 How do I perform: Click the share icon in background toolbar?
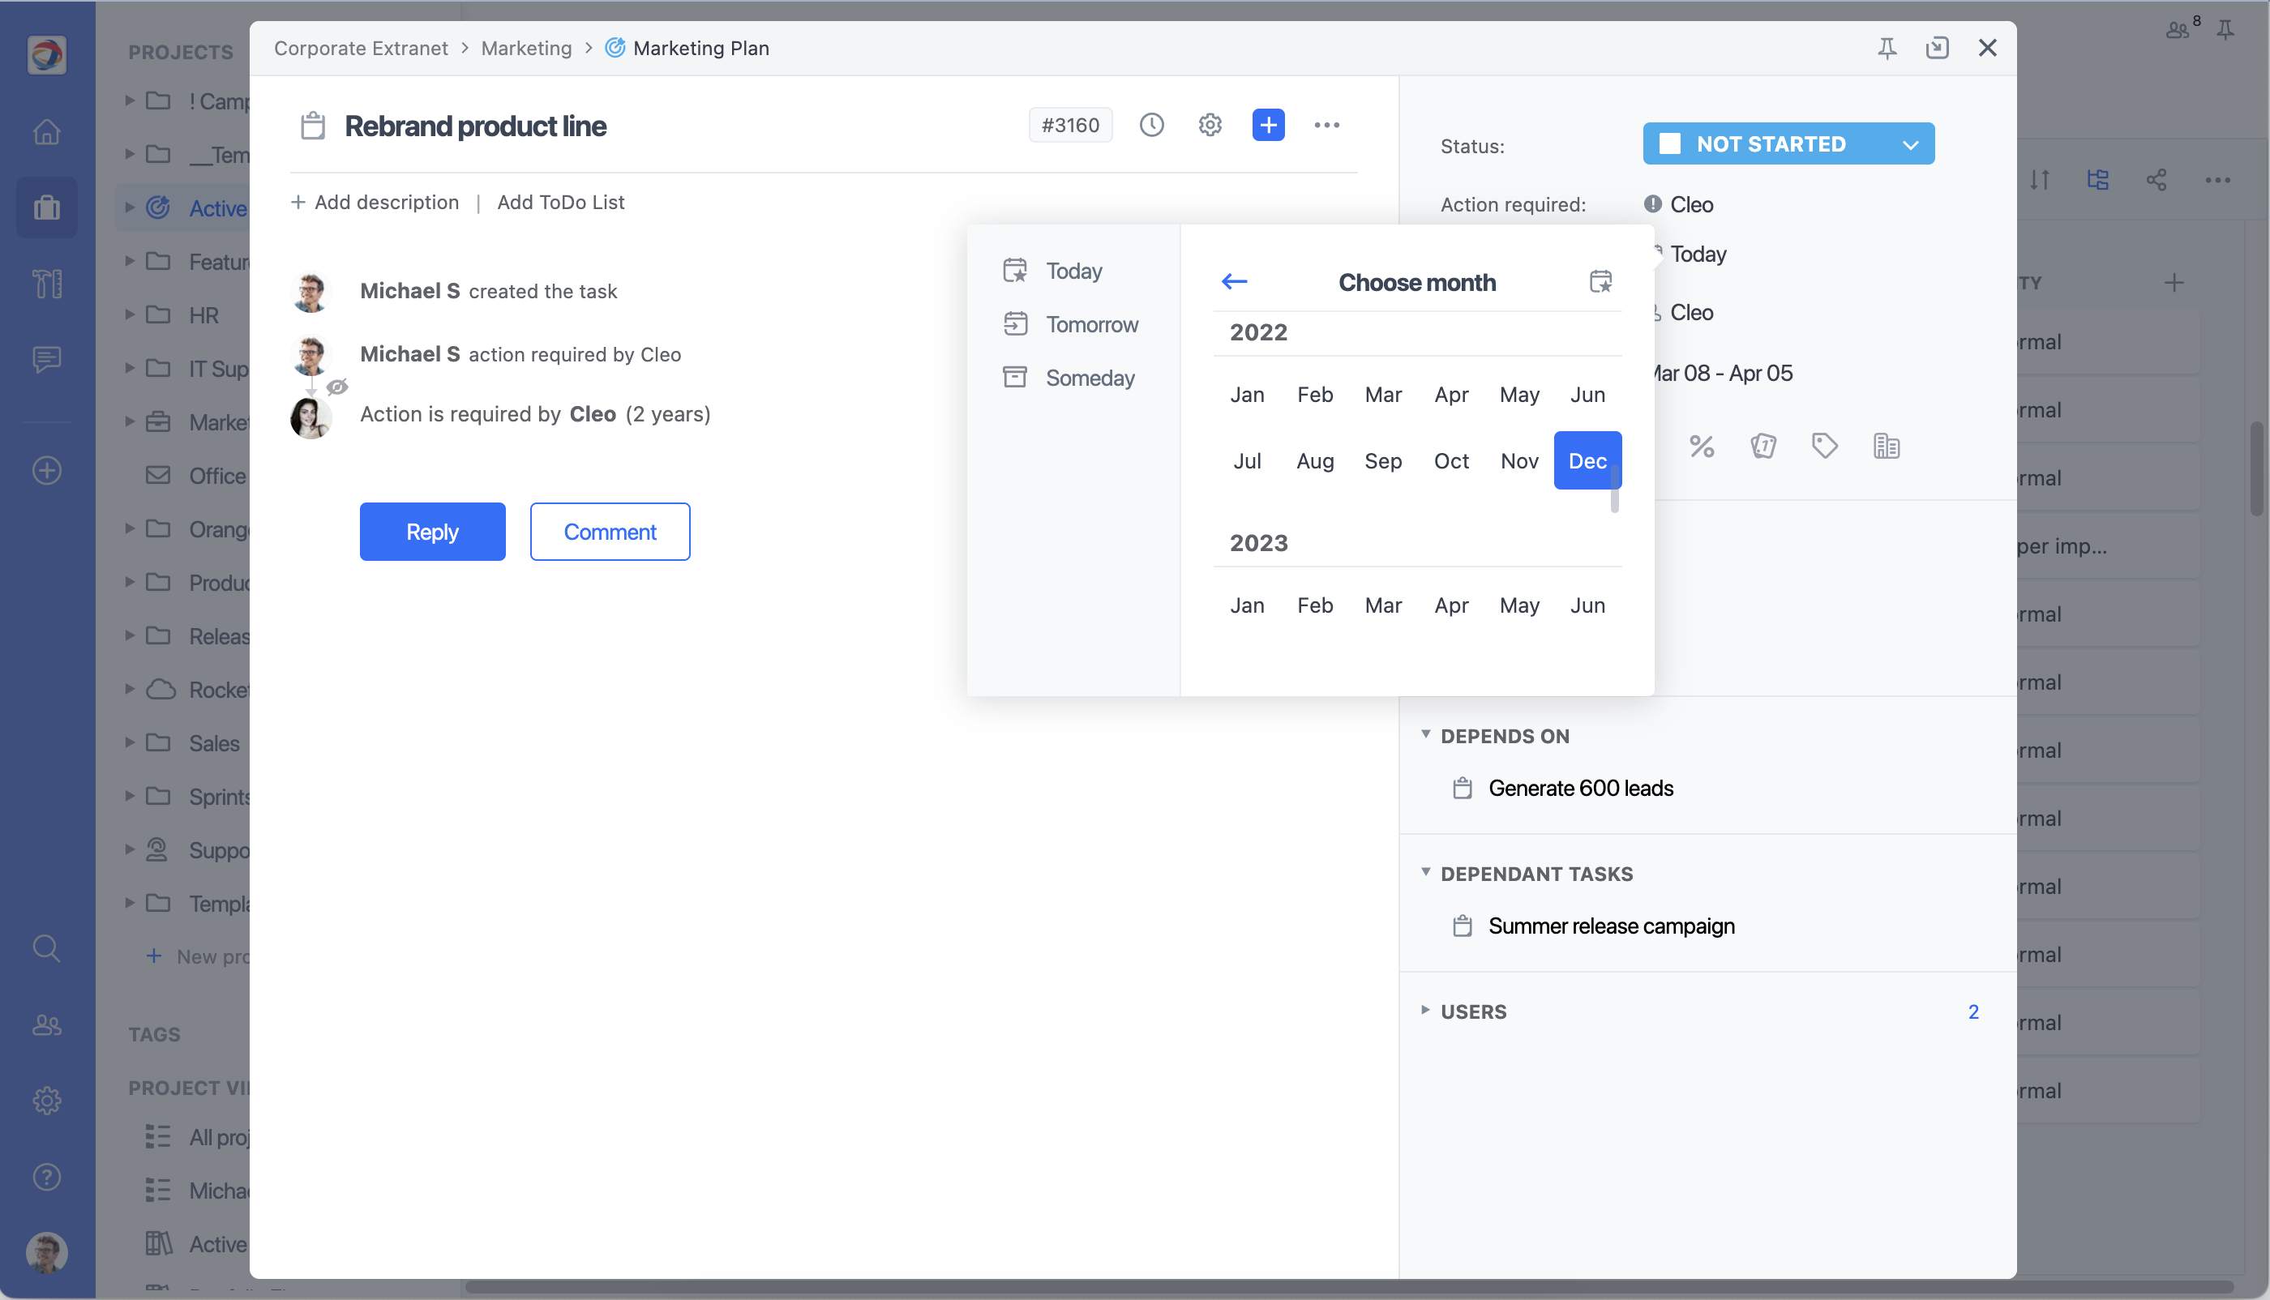(x=2156, y=179)
